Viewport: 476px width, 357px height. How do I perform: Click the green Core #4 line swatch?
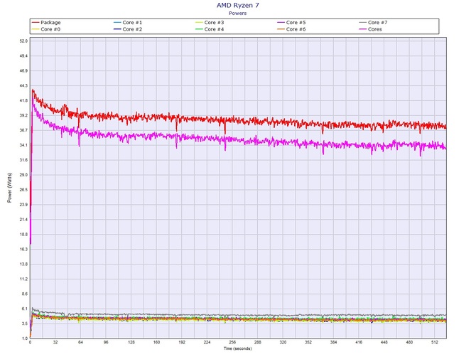(x=199, y=29)
